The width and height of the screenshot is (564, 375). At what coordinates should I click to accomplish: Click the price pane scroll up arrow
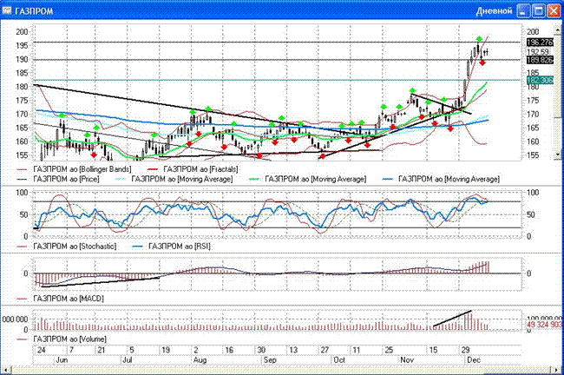tap(558, 30)
